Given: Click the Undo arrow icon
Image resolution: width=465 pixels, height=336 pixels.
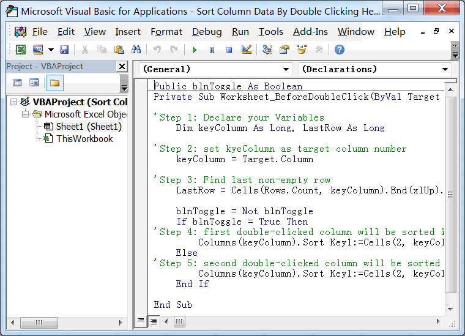Looking at the screenshot, I should [157, 50].
